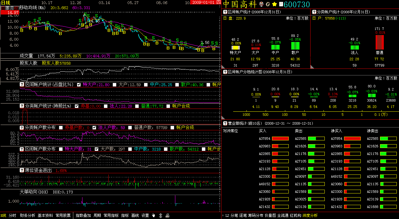Open the 常用指标 indicators menu

point(111,216)
